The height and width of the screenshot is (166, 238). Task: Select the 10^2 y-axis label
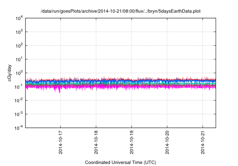pos(19,46)
